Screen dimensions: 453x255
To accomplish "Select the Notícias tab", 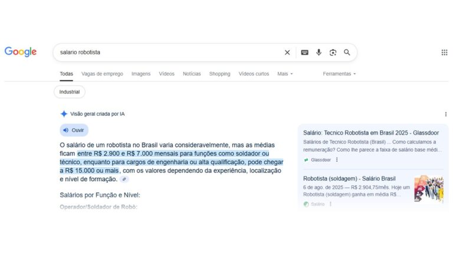I will tap(192, 74).
